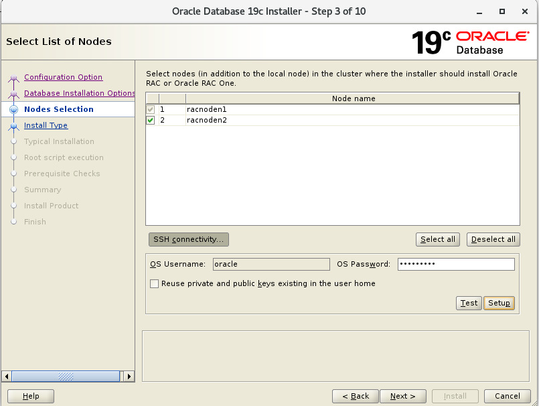
Task: Jump to the Install Type step
Action: point(46,125)
